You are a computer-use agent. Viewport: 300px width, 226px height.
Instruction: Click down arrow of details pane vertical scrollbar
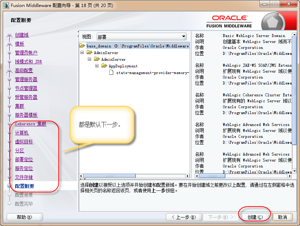[294, 171]
